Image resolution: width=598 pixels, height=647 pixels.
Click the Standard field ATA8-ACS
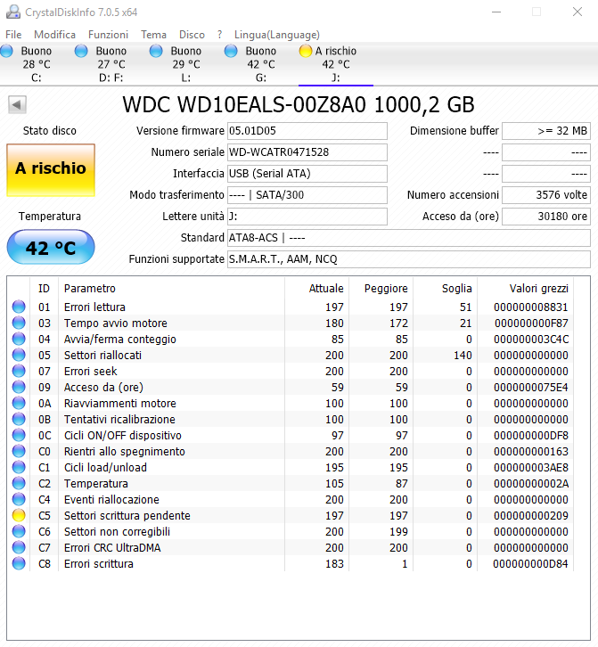[409, 238]
